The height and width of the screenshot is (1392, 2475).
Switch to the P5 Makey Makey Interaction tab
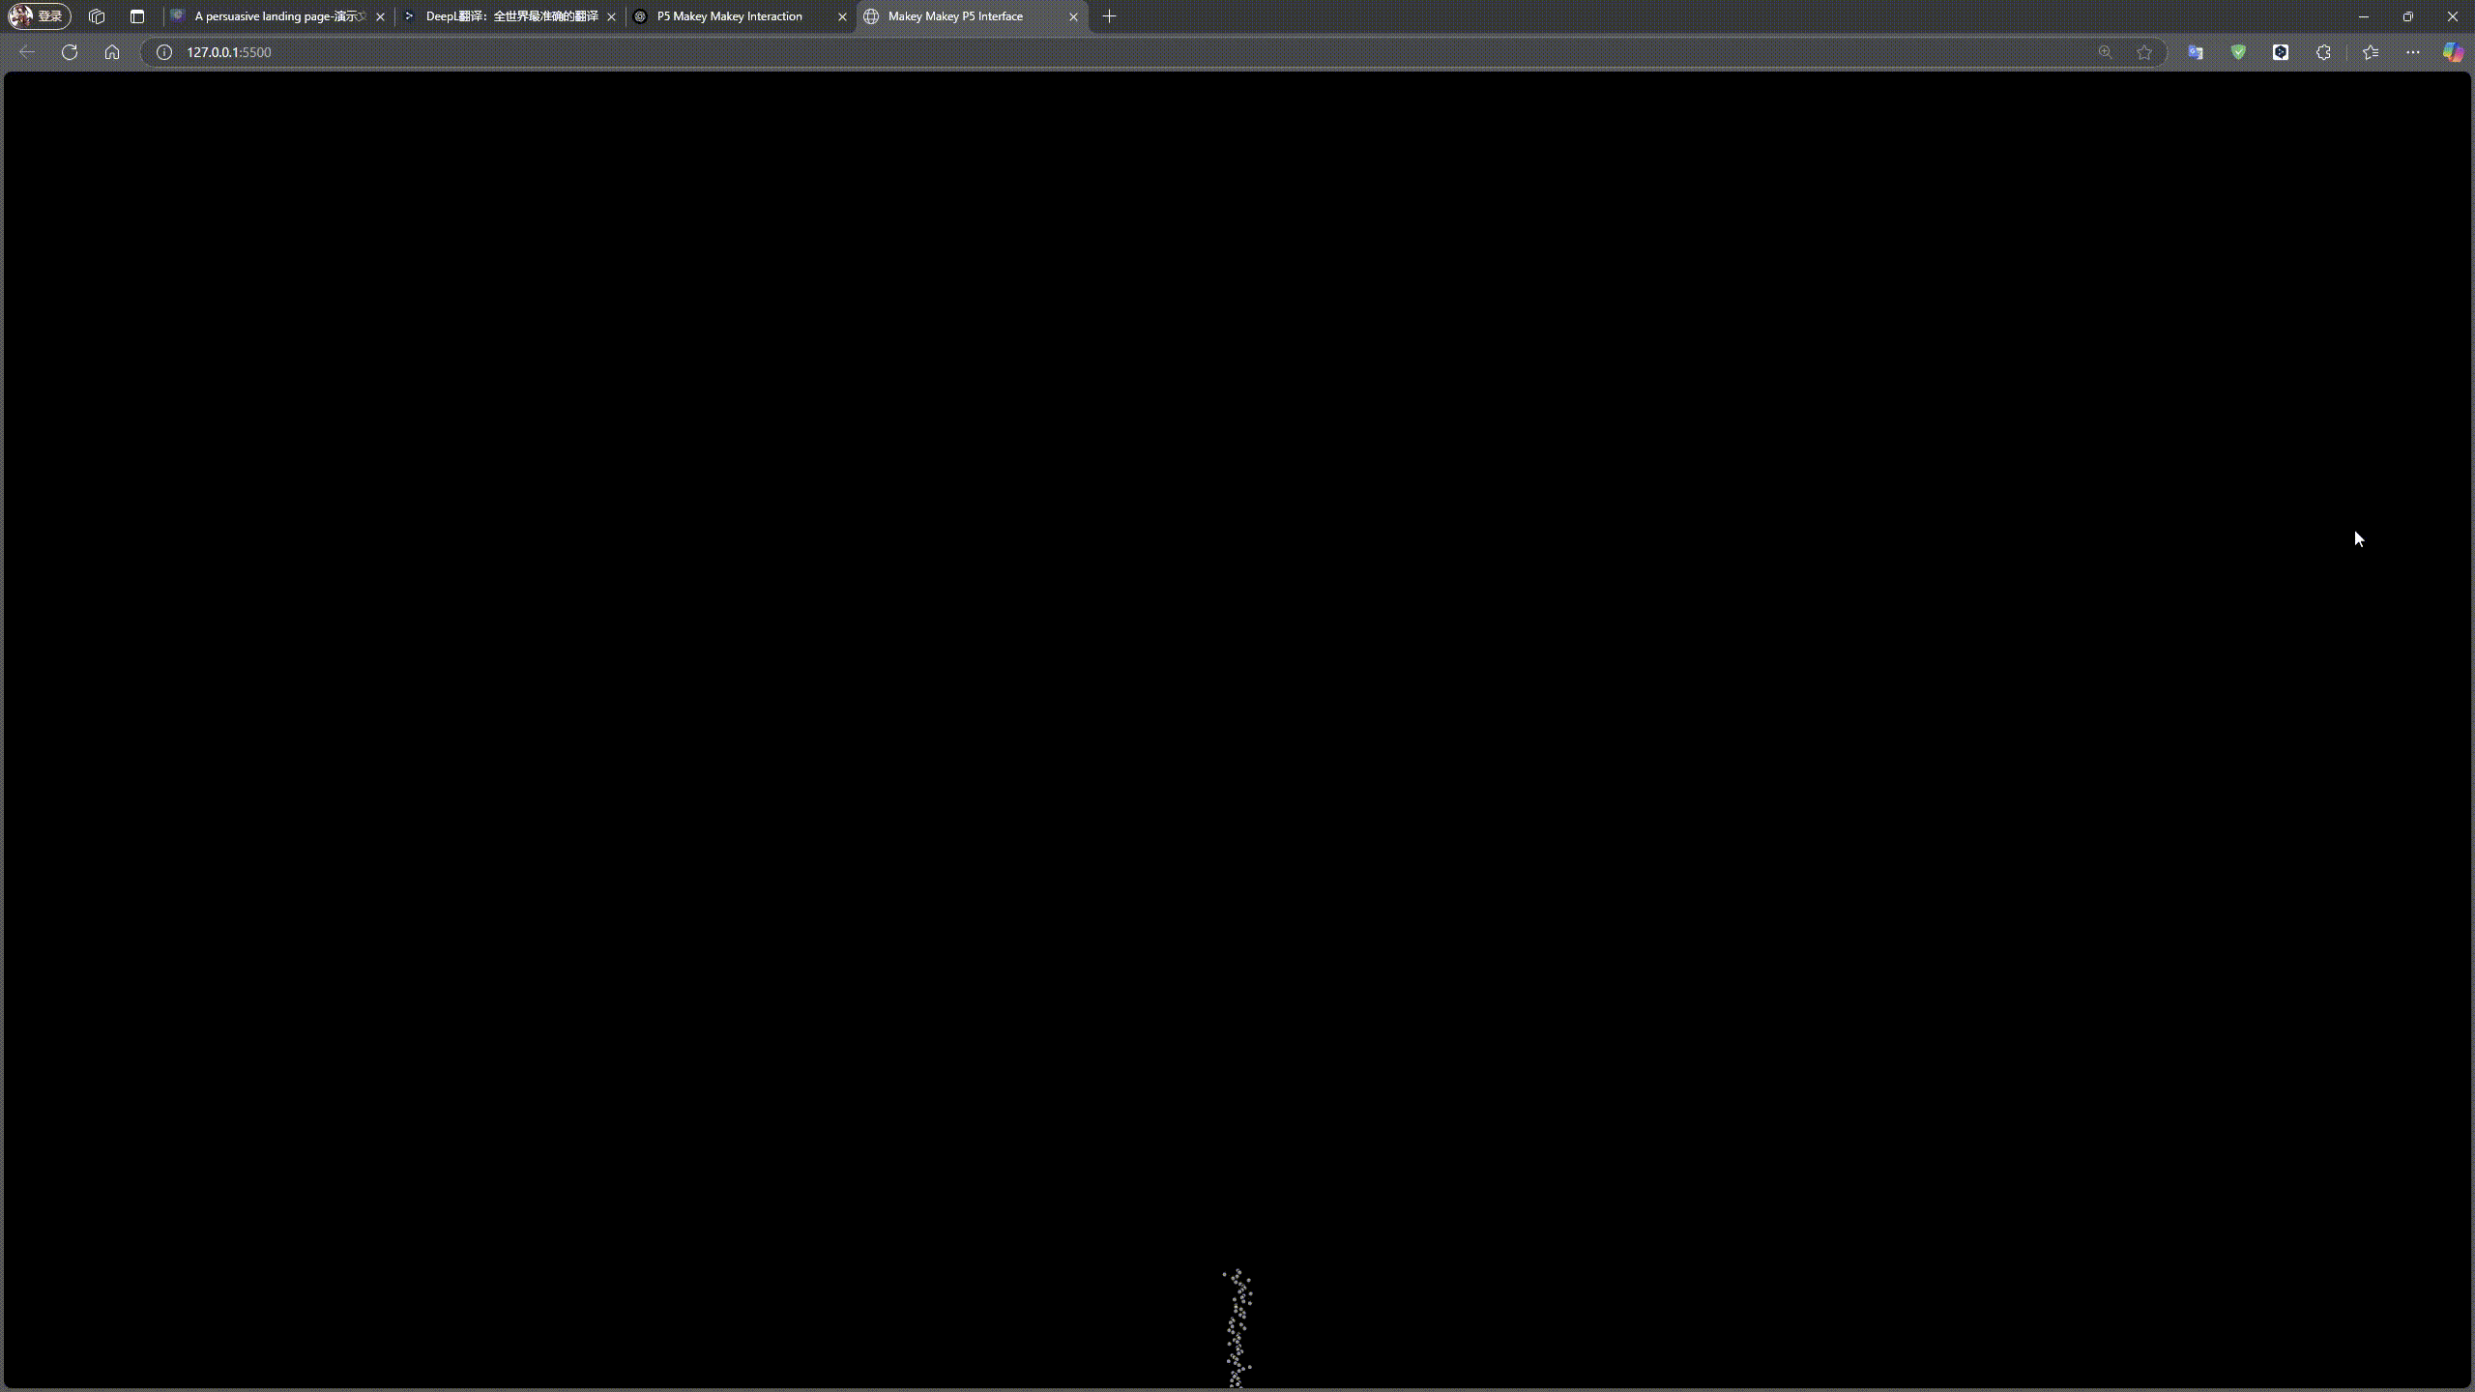click(730, 16)
